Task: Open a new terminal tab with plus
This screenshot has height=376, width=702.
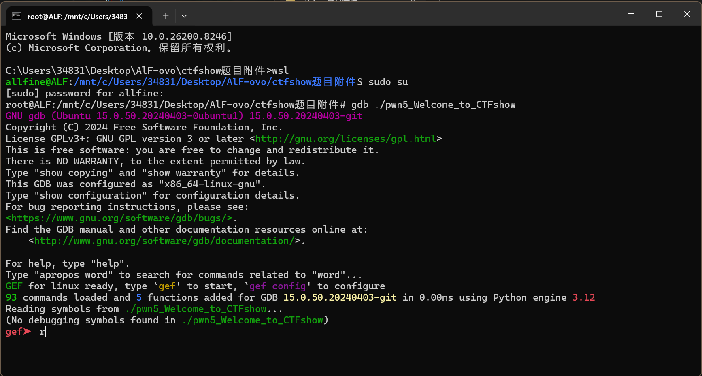Action: click(166, 16)
